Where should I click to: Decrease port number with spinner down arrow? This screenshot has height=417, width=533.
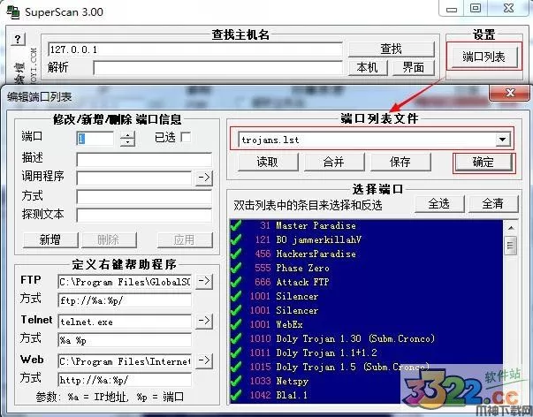click(x=127, y=143)
